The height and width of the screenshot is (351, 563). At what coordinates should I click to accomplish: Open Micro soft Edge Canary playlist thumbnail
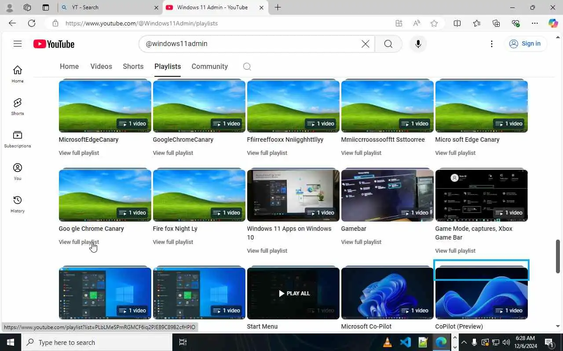[482, 106]
